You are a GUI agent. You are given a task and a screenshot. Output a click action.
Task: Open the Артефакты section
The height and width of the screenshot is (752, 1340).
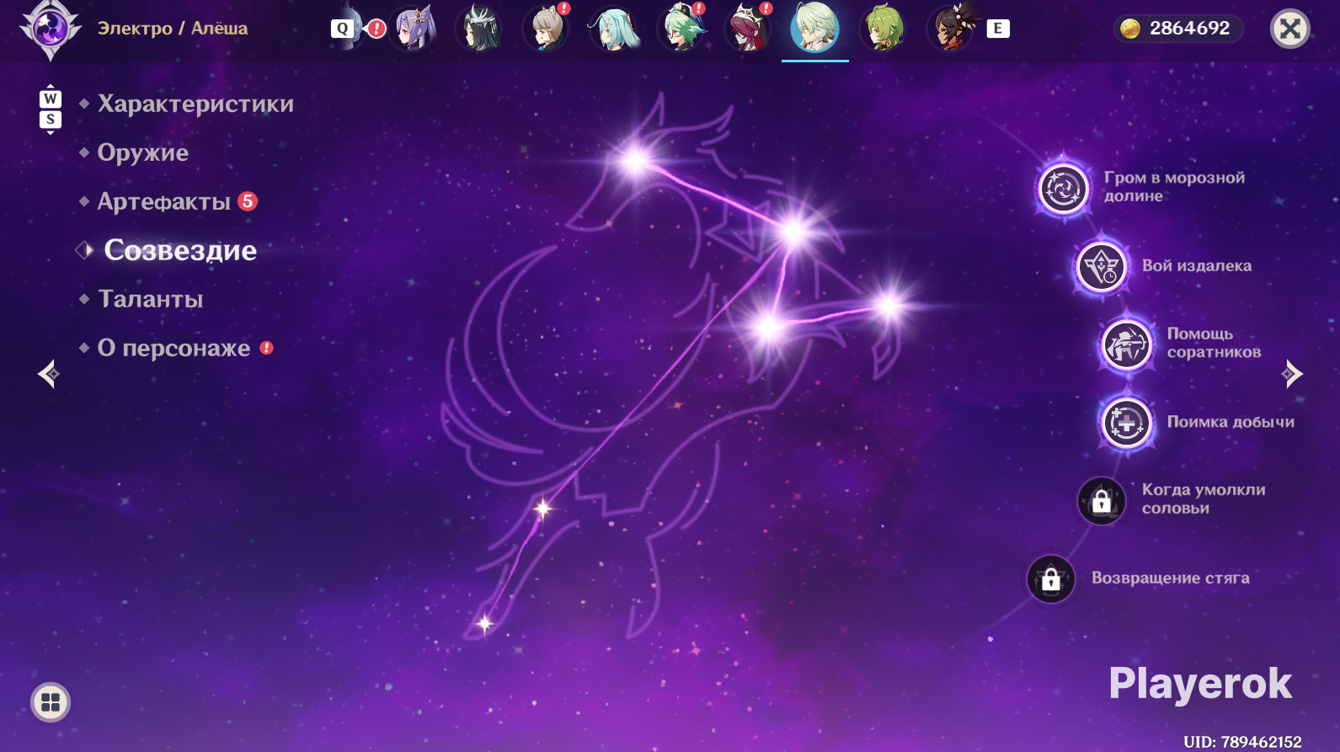click(164, 201)
